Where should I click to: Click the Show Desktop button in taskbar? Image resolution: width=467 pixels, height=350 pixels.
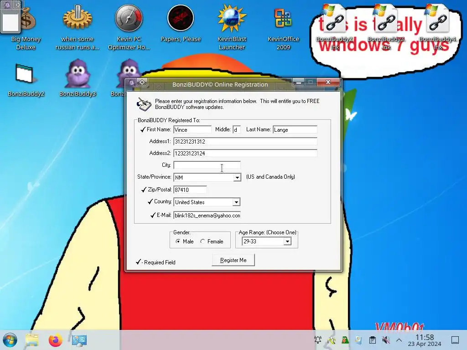[x=455, y=340]
